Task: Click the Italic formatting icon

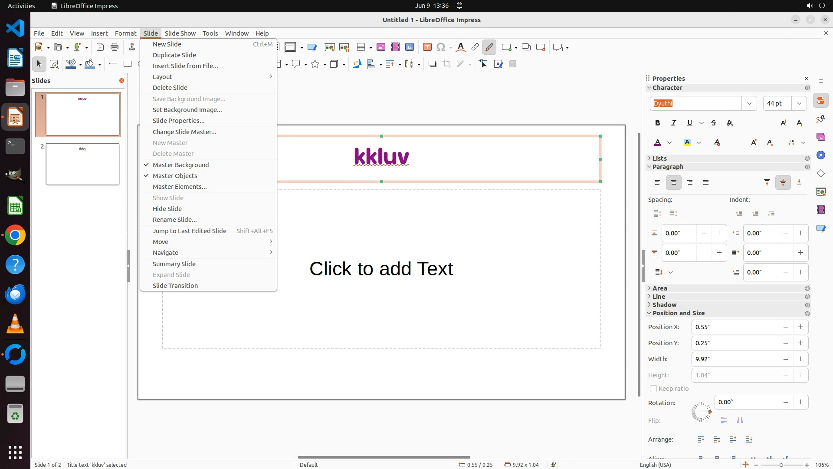Action: coord(674,123)
